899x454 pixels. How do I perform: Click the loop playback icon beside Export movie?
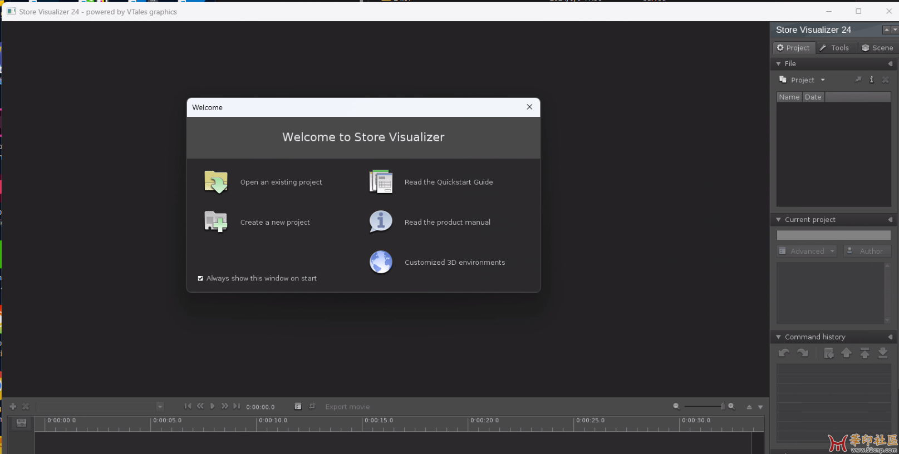[x=312, y=406]
